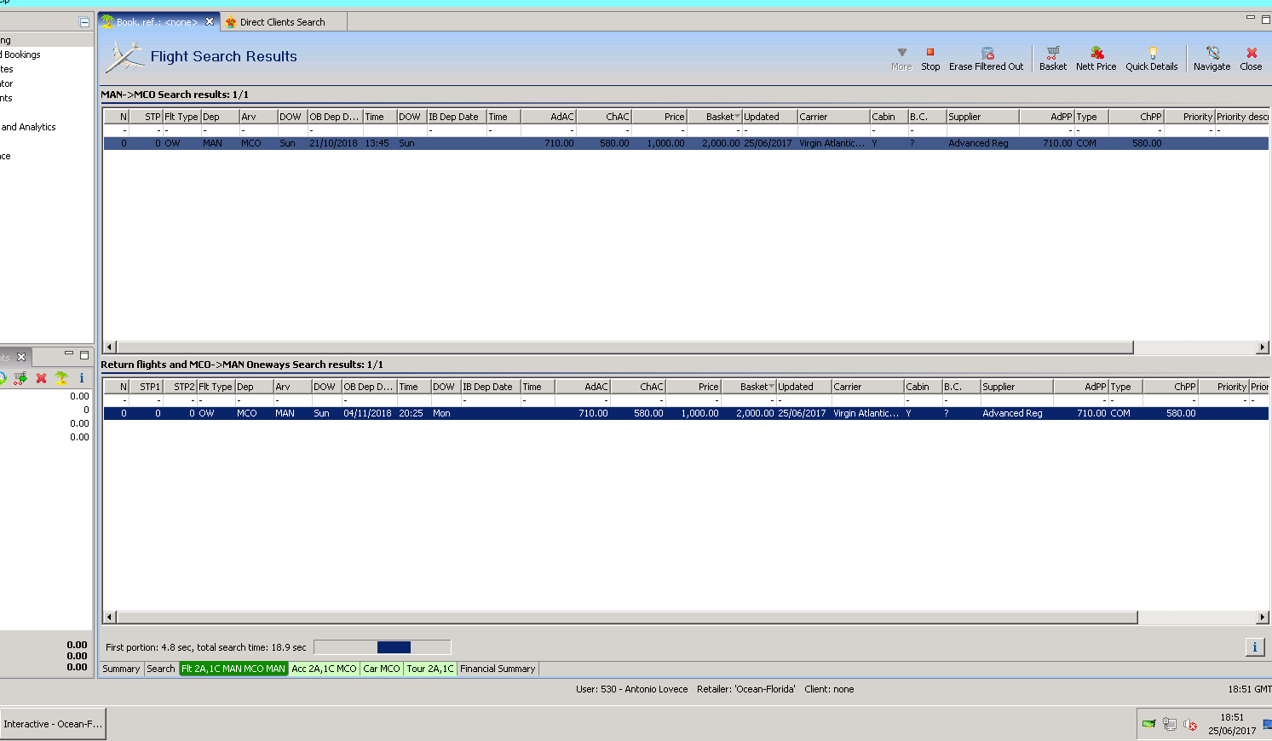The image size is (1272, 741).
Task: Open the Car MCO tab
Action: pos(382,669)
